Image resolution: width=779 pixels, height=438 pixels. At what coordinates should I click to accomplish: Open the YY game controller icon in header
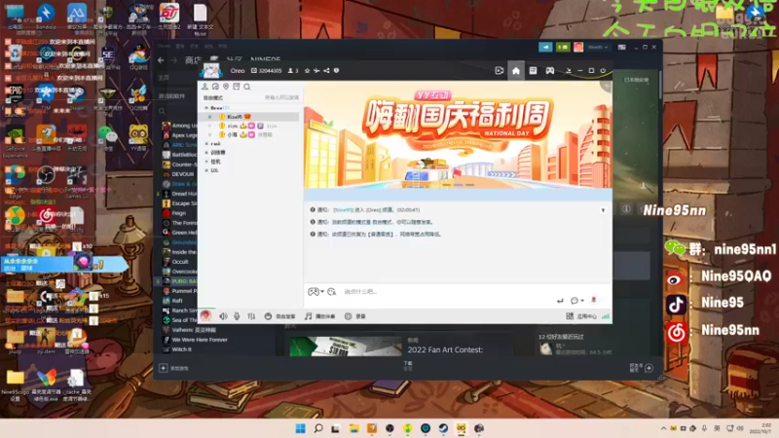[x=549, y=71]
